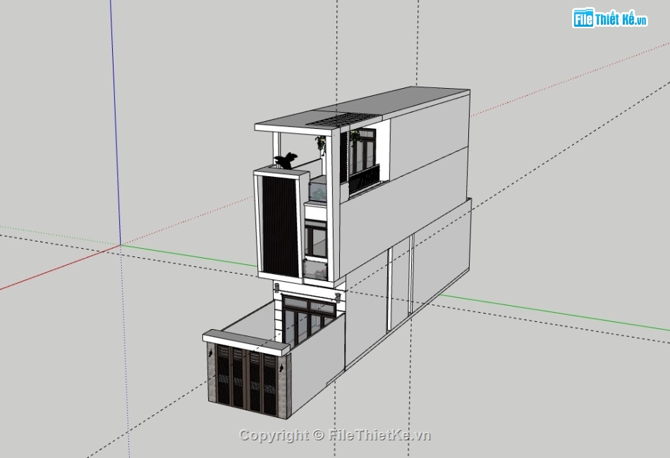Click the four-panel louvered front gate
This screenshot has width=670, height=458.
pyautogui.click(x=247, y=380)
